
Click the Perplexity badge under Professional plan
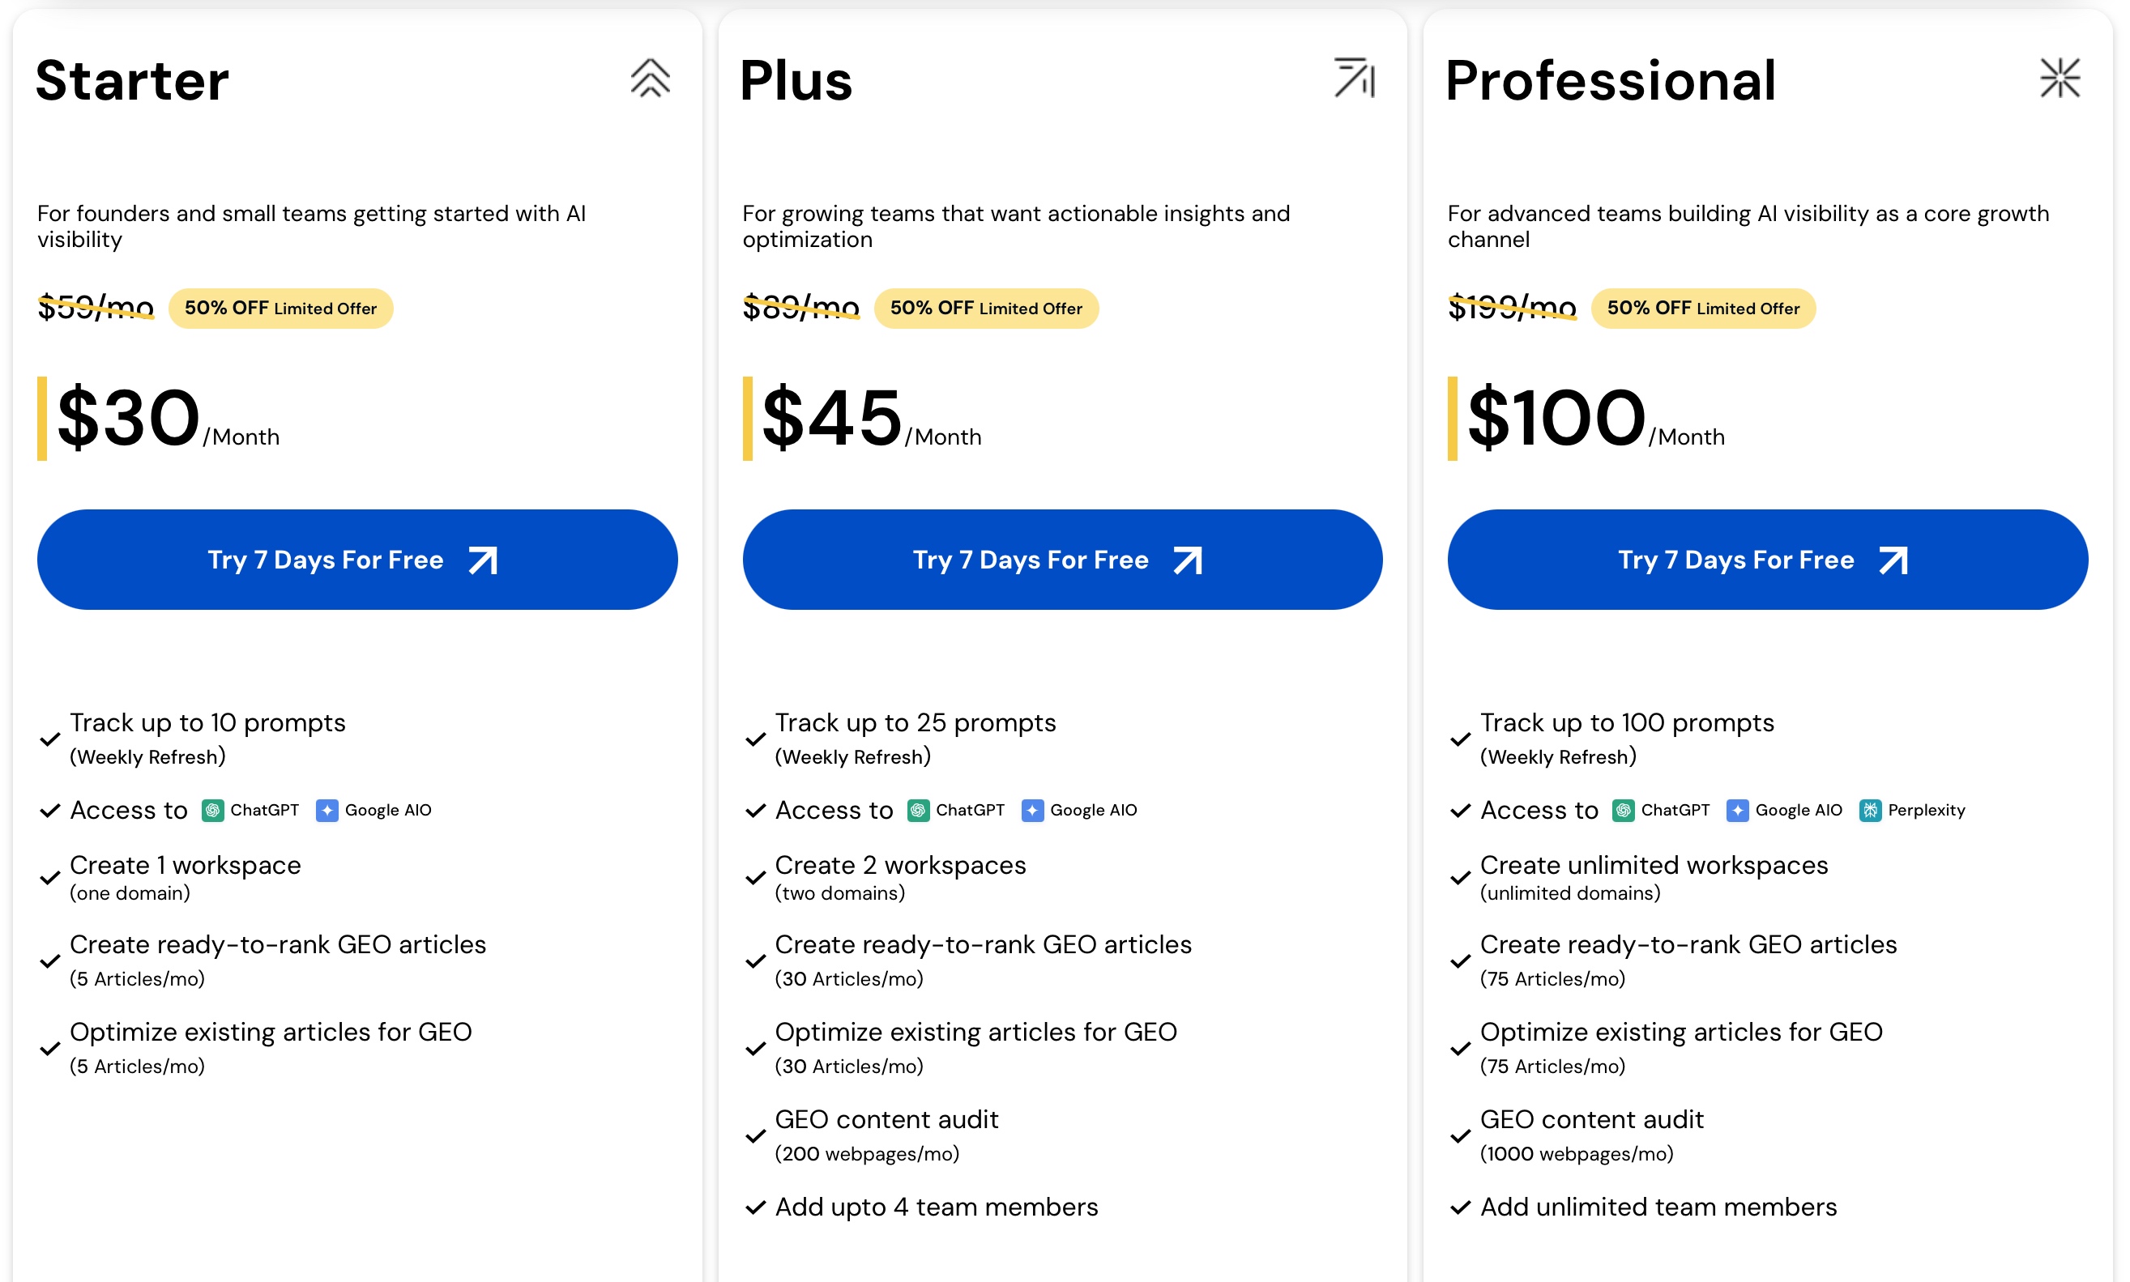(1912, 811)
